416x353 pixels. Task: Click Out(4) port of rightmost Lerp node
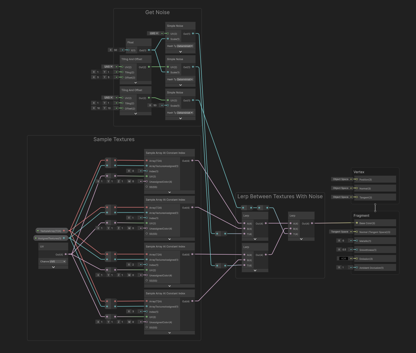[312, 223]
